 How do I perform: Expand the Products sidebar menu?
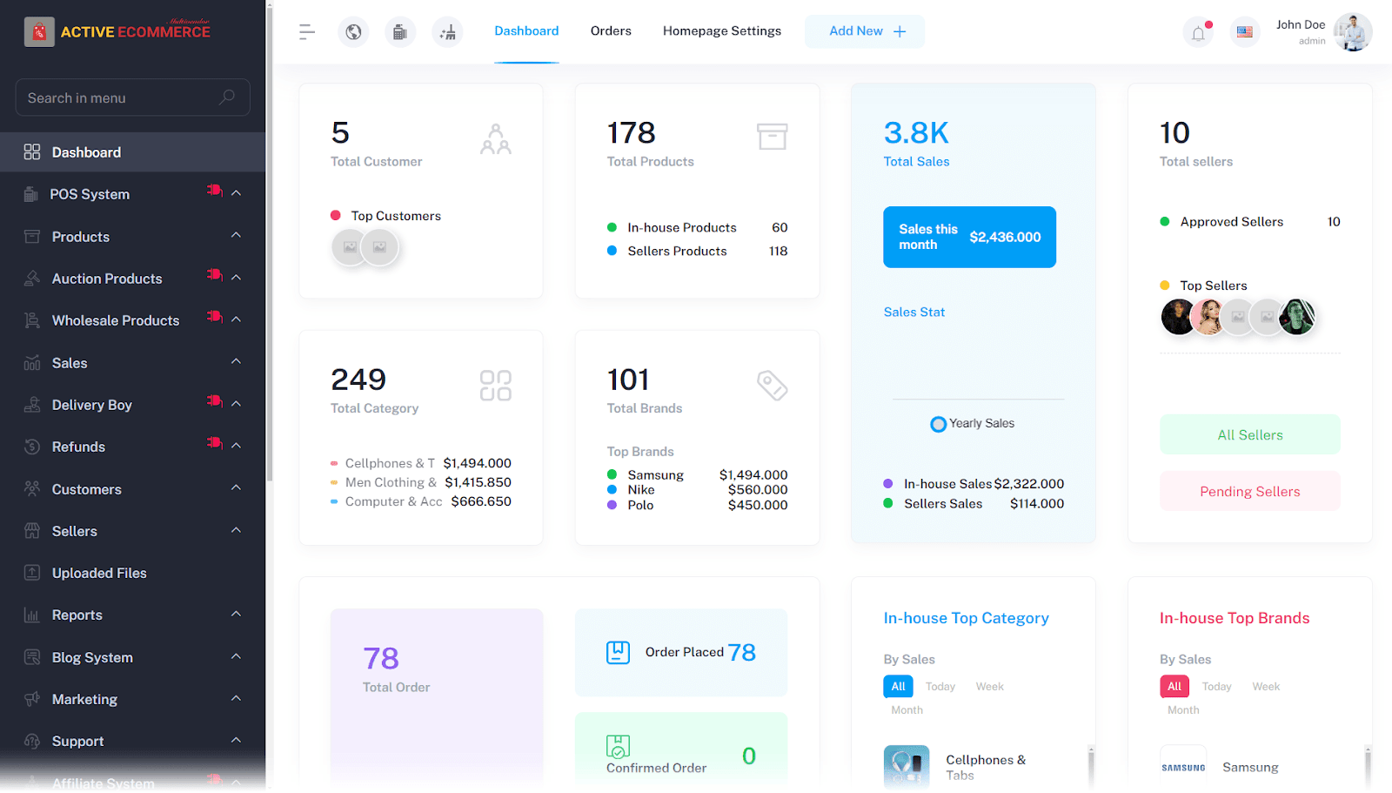point(80,236)
